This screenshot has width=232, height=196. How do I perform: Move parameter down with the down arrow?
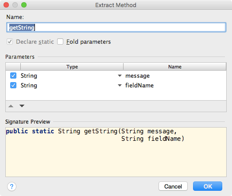[x=22, y=106]
